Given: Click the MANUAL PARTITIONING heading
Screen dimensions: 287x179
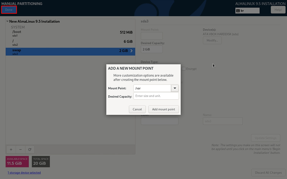Looking at the screenshot, I should pos(22,4).
